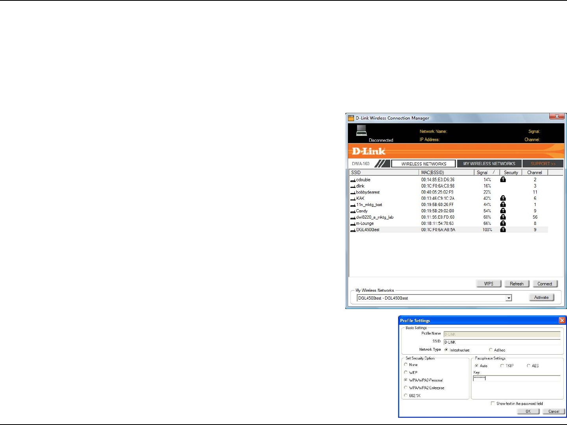The image size is (567, 425).
Task: Select the KAK network name
Action: (x=360, y=199)
